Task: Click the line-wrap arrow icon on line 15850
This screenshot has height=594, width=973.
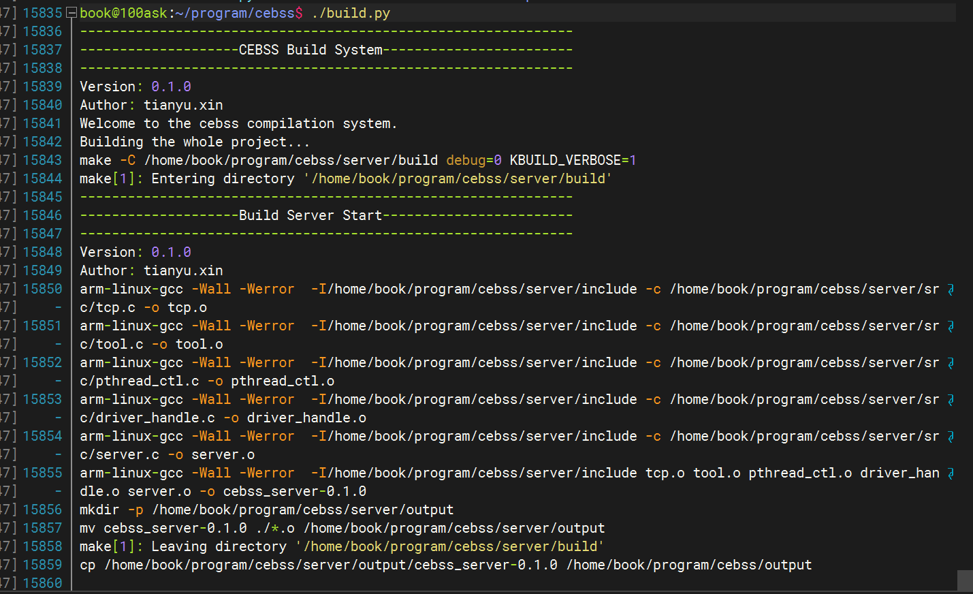Action: pos(951,289)
